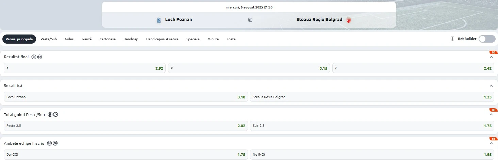The height and width of the screenshot is (160, 498).
Task: Click stacked-chevrons boost icon next to Rezultat final
Action: [34, 57]
